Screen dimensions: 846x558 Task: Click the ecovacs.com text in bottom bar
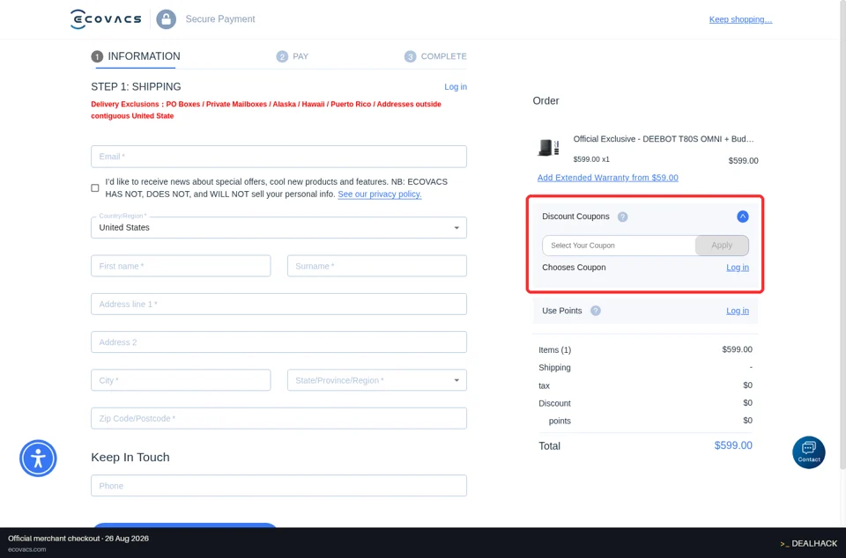tap(27, 549)
